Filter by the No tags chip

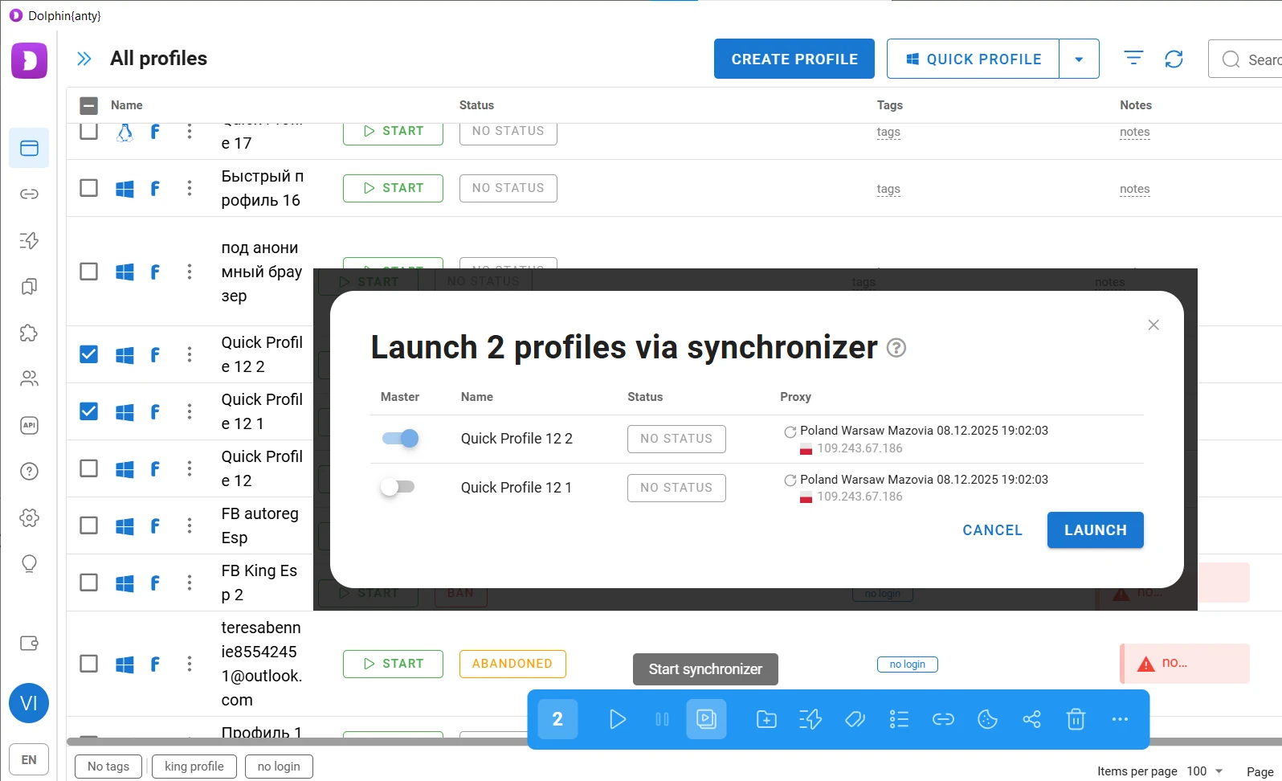coord(108,767)
